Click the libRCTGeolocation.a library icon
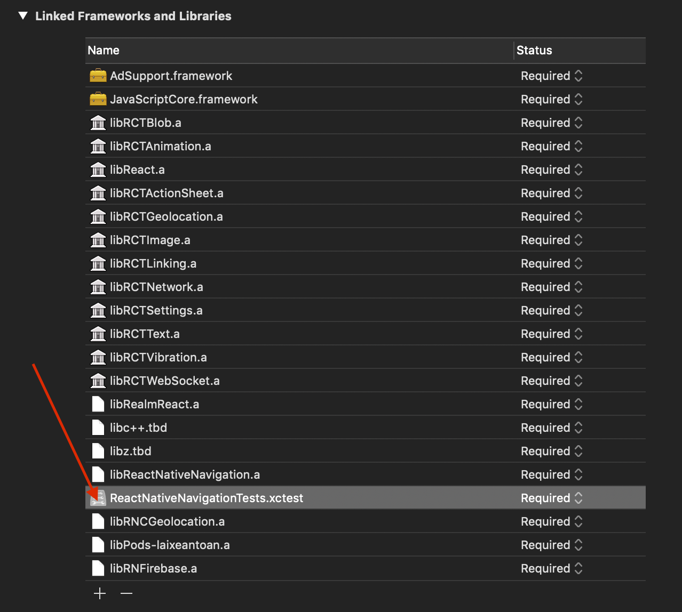 pyautogui.click(x=98, y=216)
